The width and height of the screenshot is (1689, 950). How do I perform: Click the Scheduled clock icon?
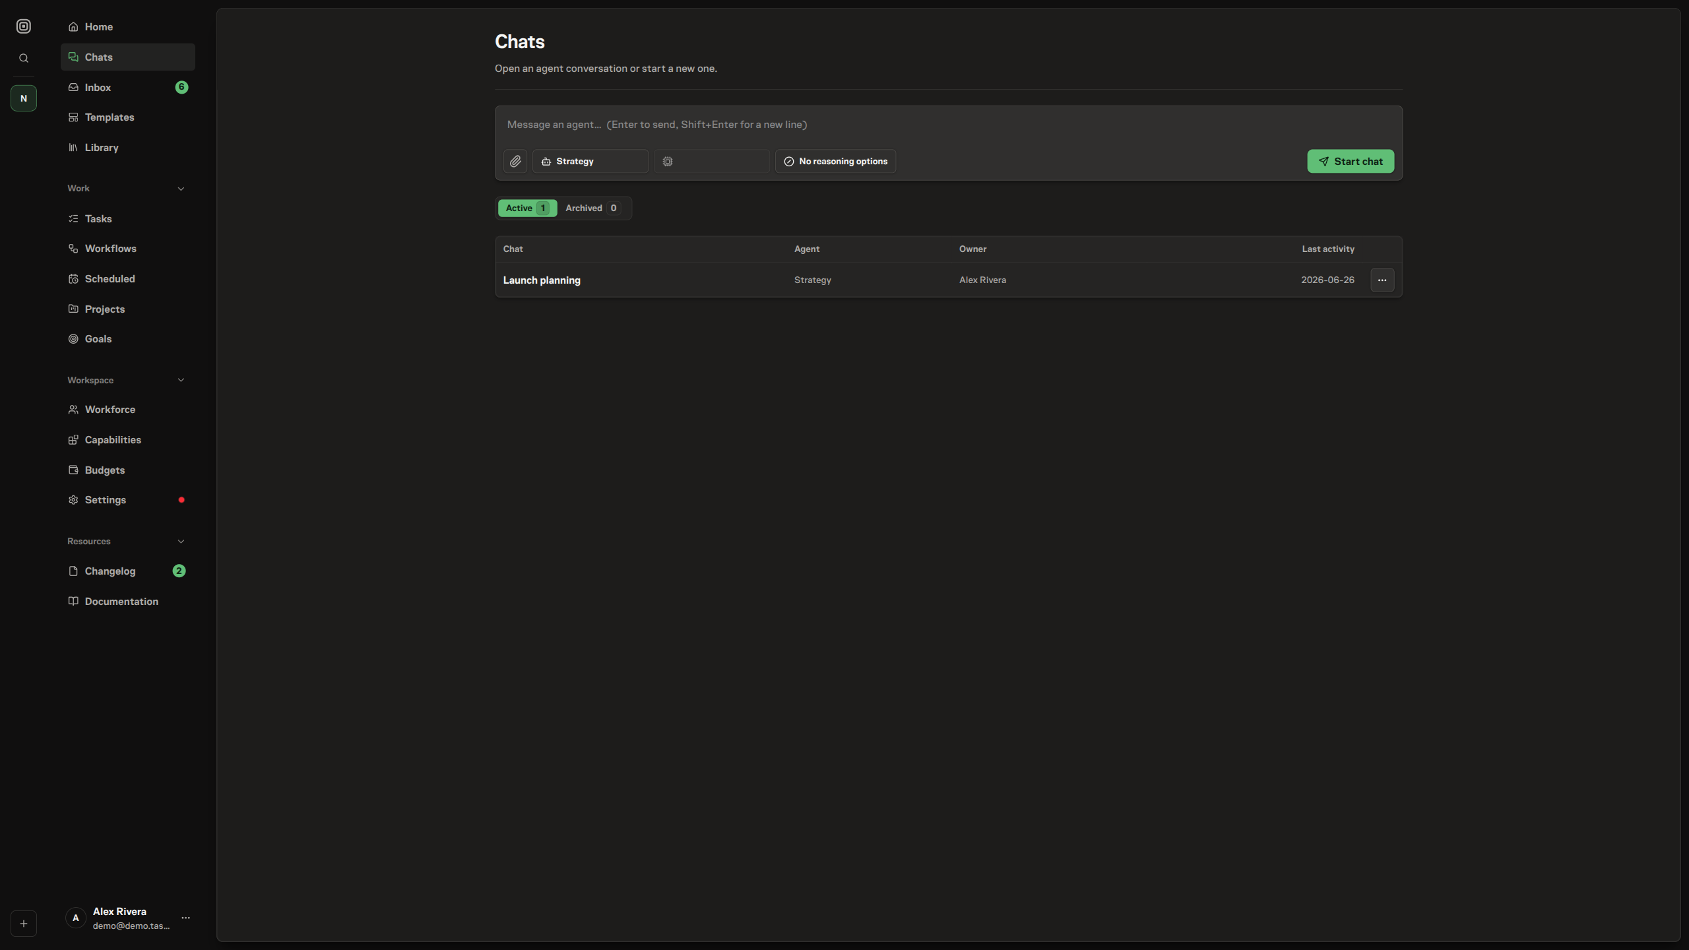coord(73,278)
